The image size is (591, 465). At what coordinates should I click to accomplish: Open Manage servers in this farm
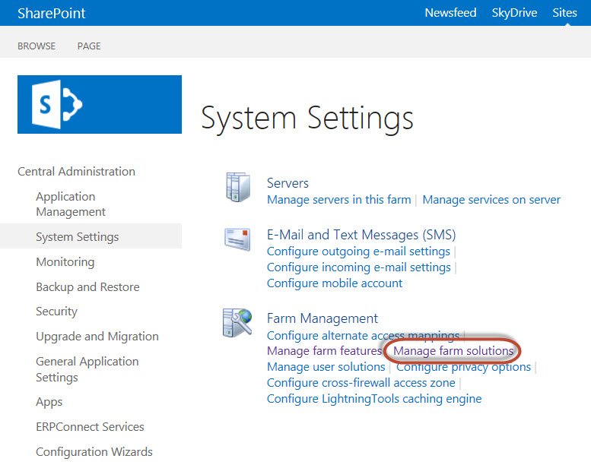point(338,200)
